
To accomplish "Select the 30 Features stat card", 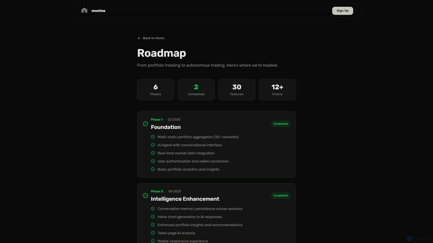I will coord(237,90).
